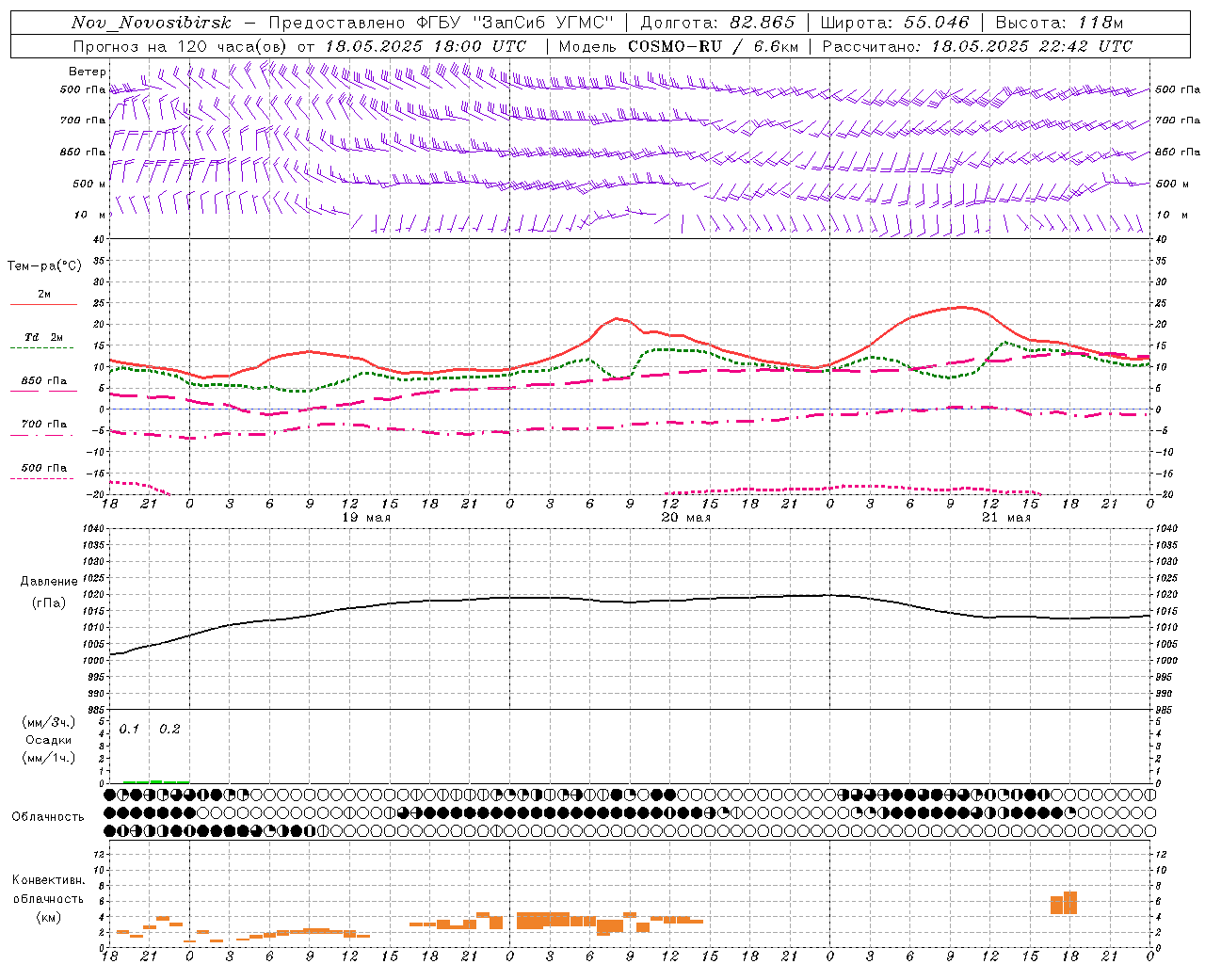The height and width of the screenshot is (964, 1205).
Task: Click the Тем-ра(°C) temperature panel label
Action: [x=44, y=266]
